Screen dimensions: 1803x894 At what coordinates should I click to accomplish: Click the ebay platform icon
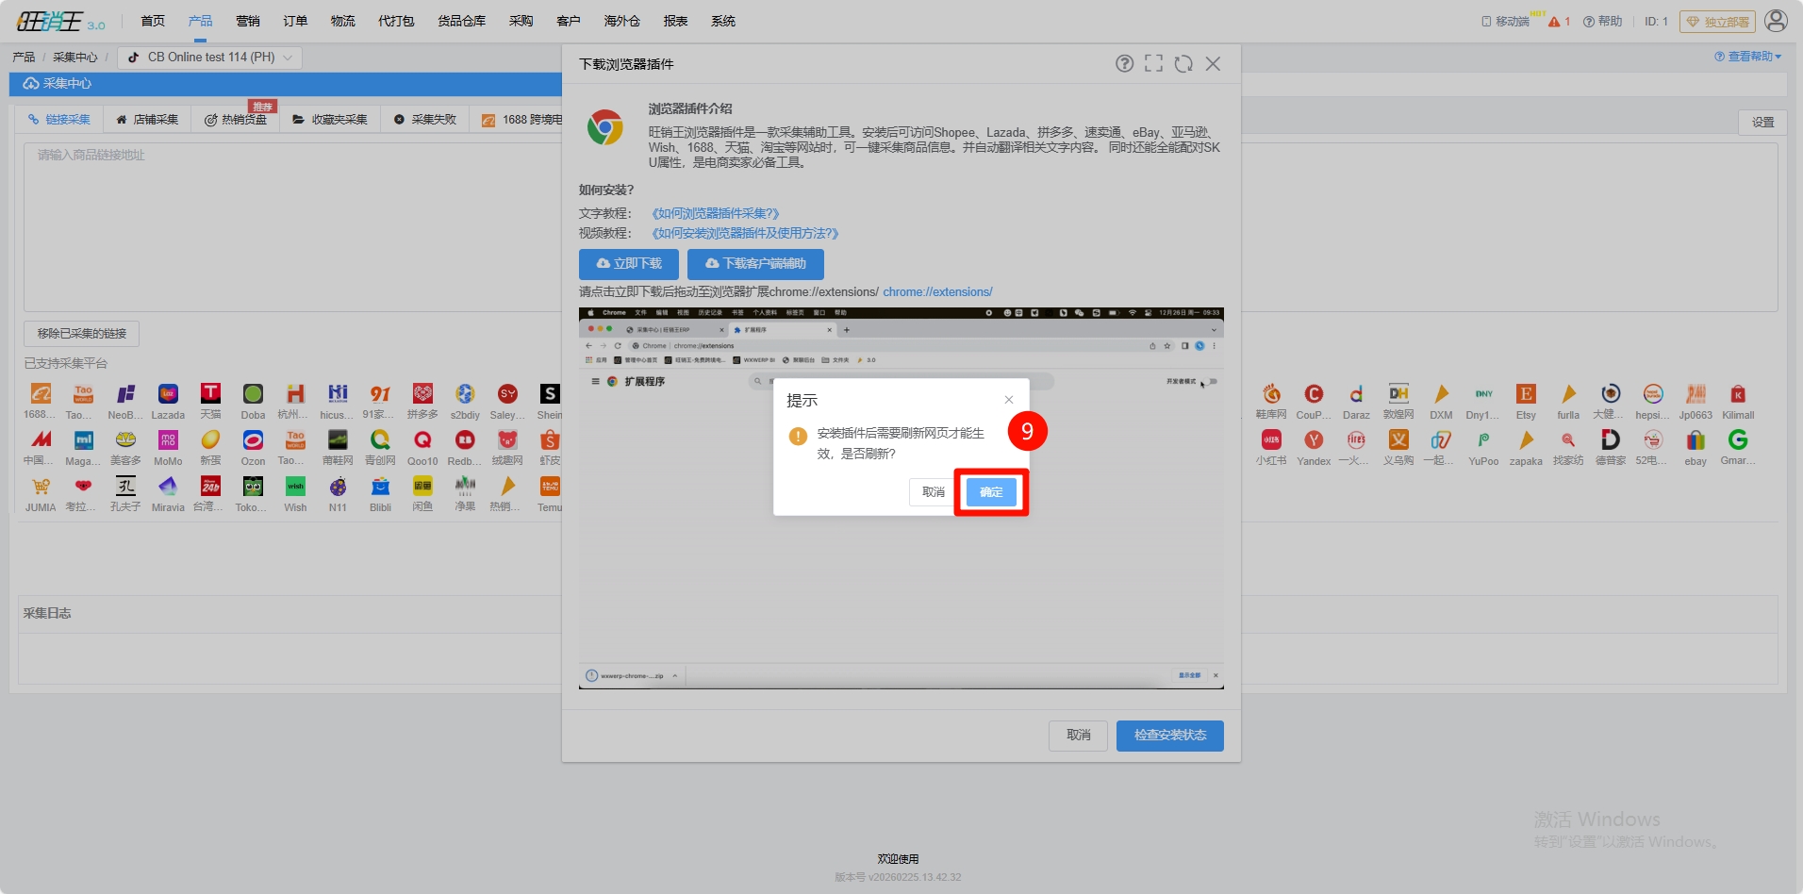pyautogui.click(x=1695, y=440)
